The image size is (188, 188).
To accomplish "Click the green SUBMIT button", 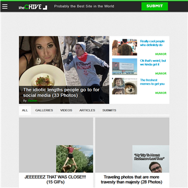I will 155,6.
